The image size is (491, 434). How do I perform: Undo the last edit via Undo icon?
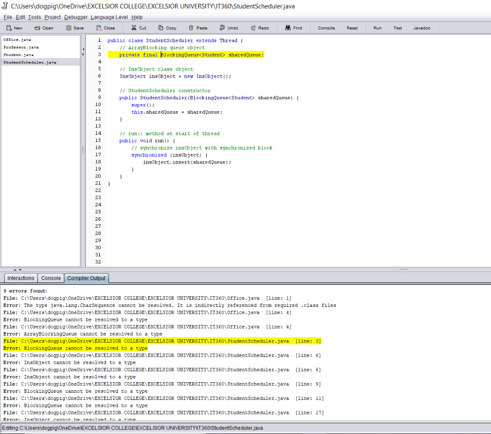point(229,27)
